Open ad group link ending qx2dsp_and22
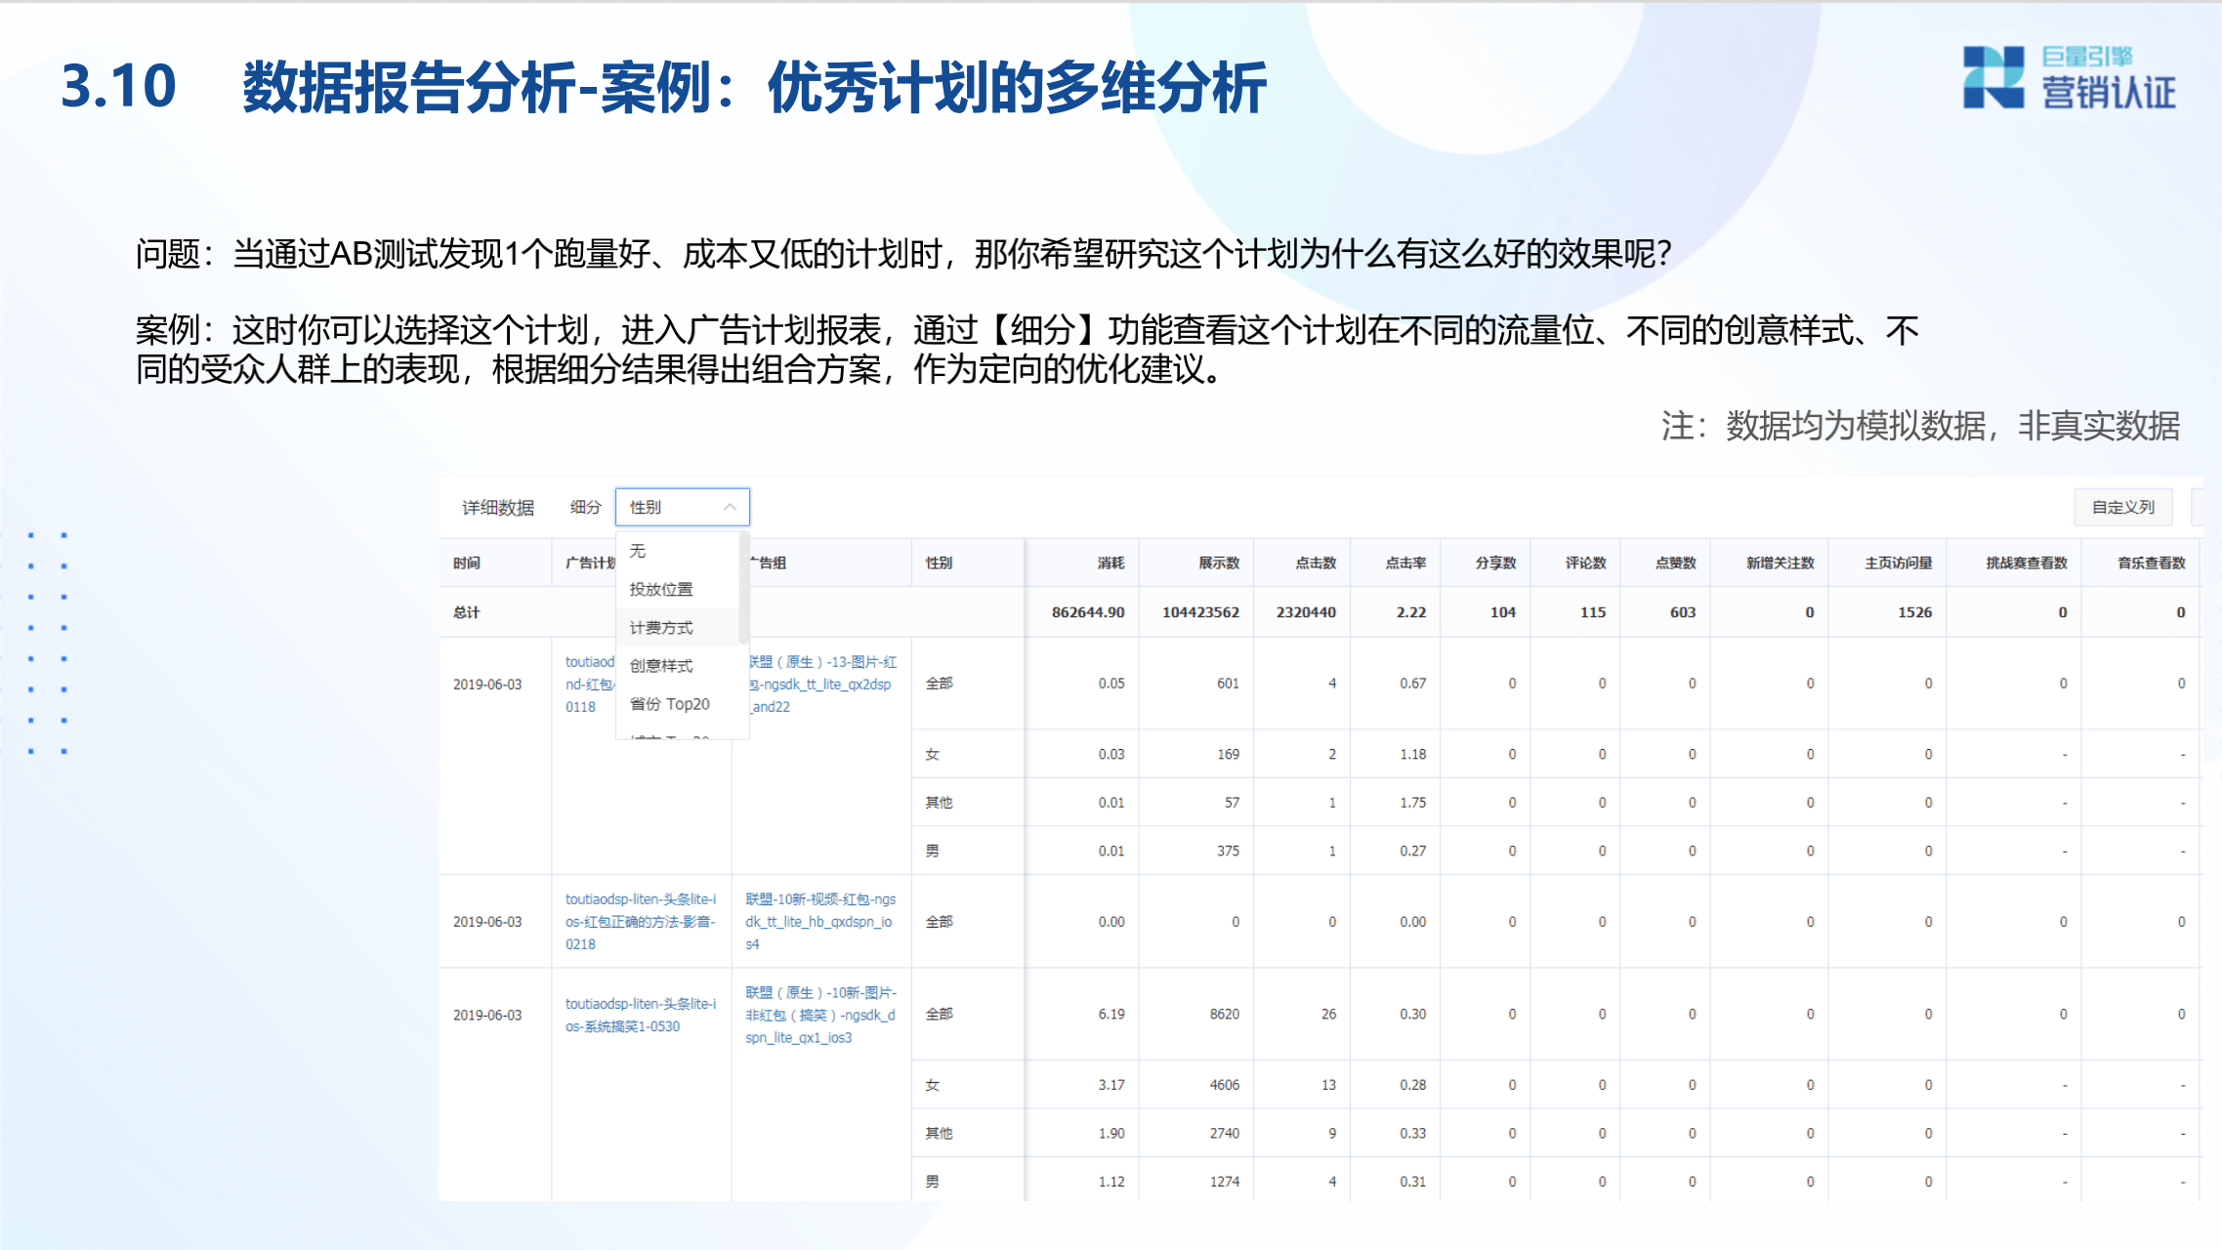This screenshot has width=2222, height=1250. pos(821,684)
